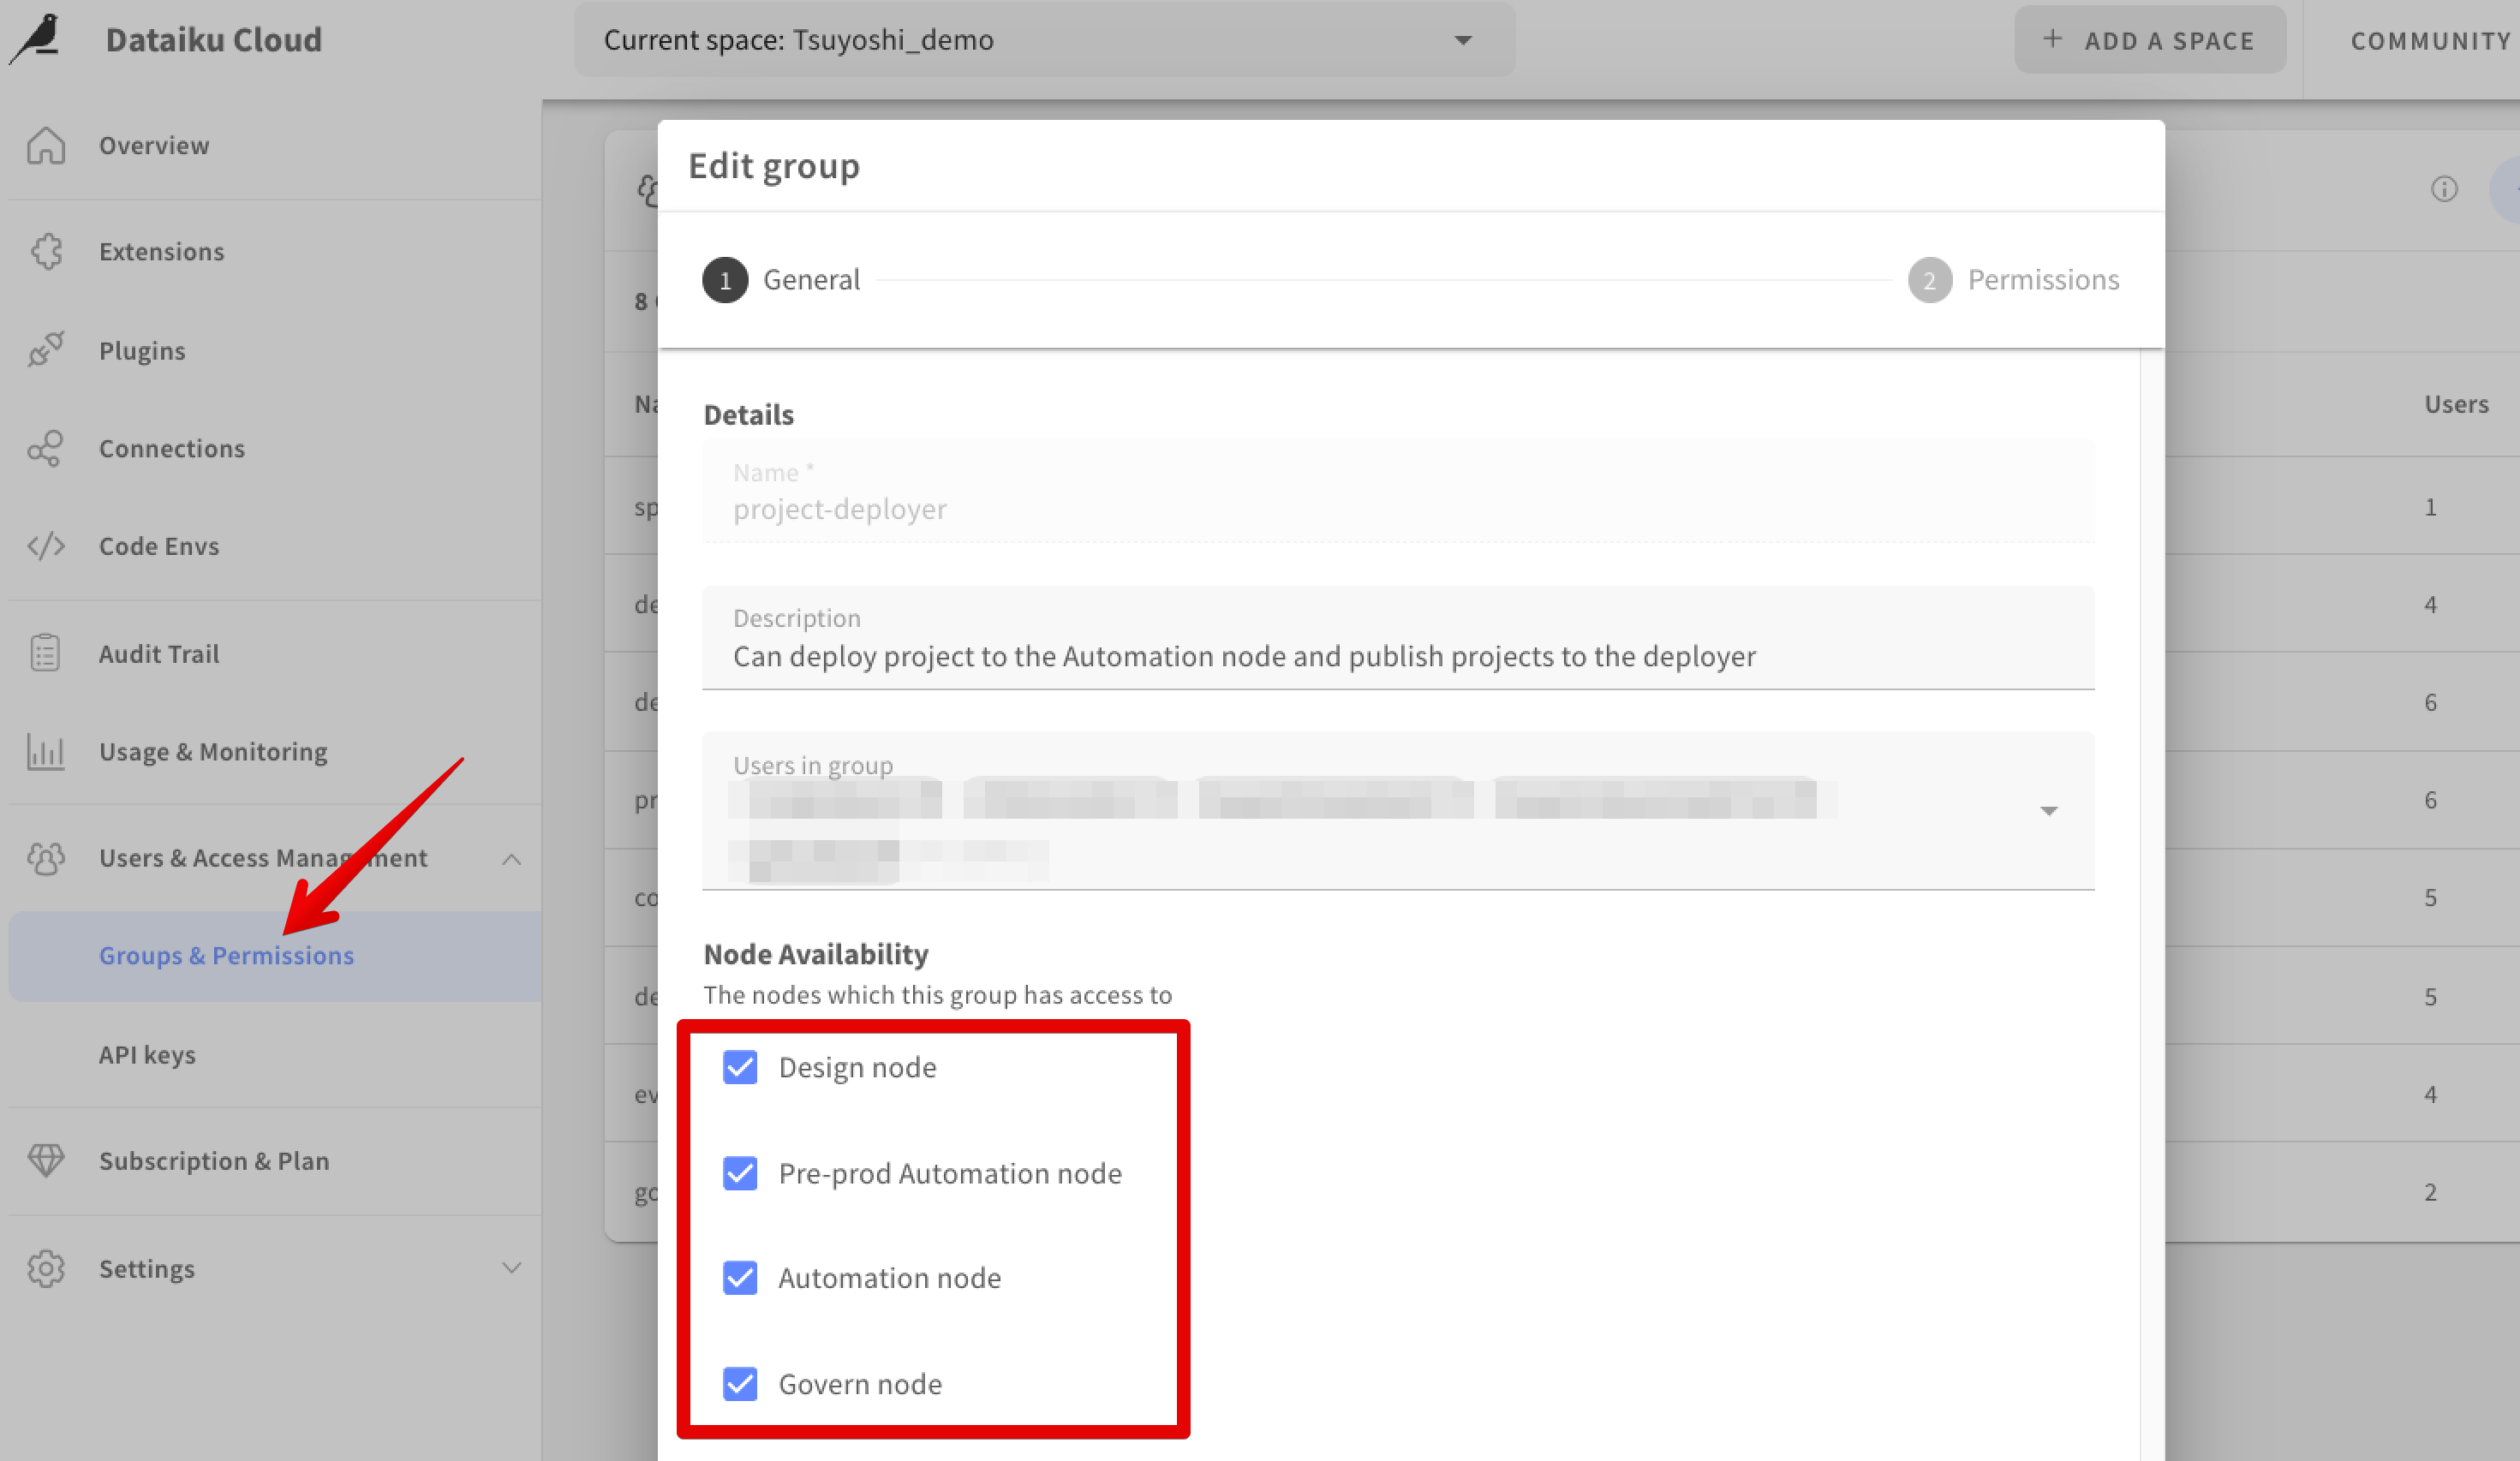Viewport: 2520px width, 1461px height.
Task: Click the Extensions puzzle icon
Action: pos(46,251)
